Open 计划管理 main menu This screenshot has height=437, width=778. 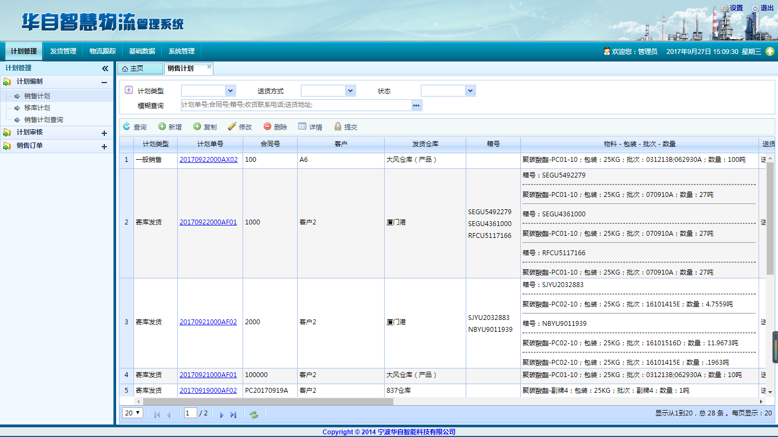coord(24,51)
